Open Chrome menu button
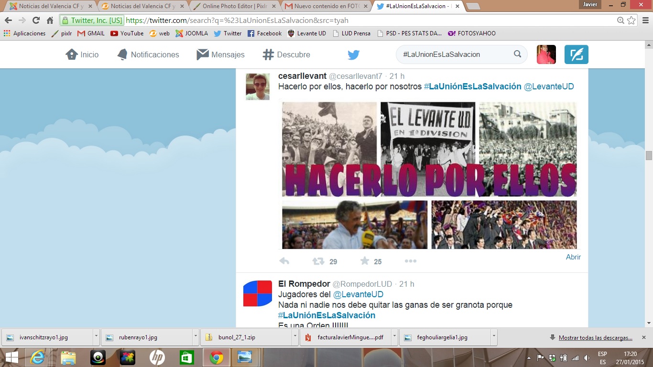 coord(645,21)
